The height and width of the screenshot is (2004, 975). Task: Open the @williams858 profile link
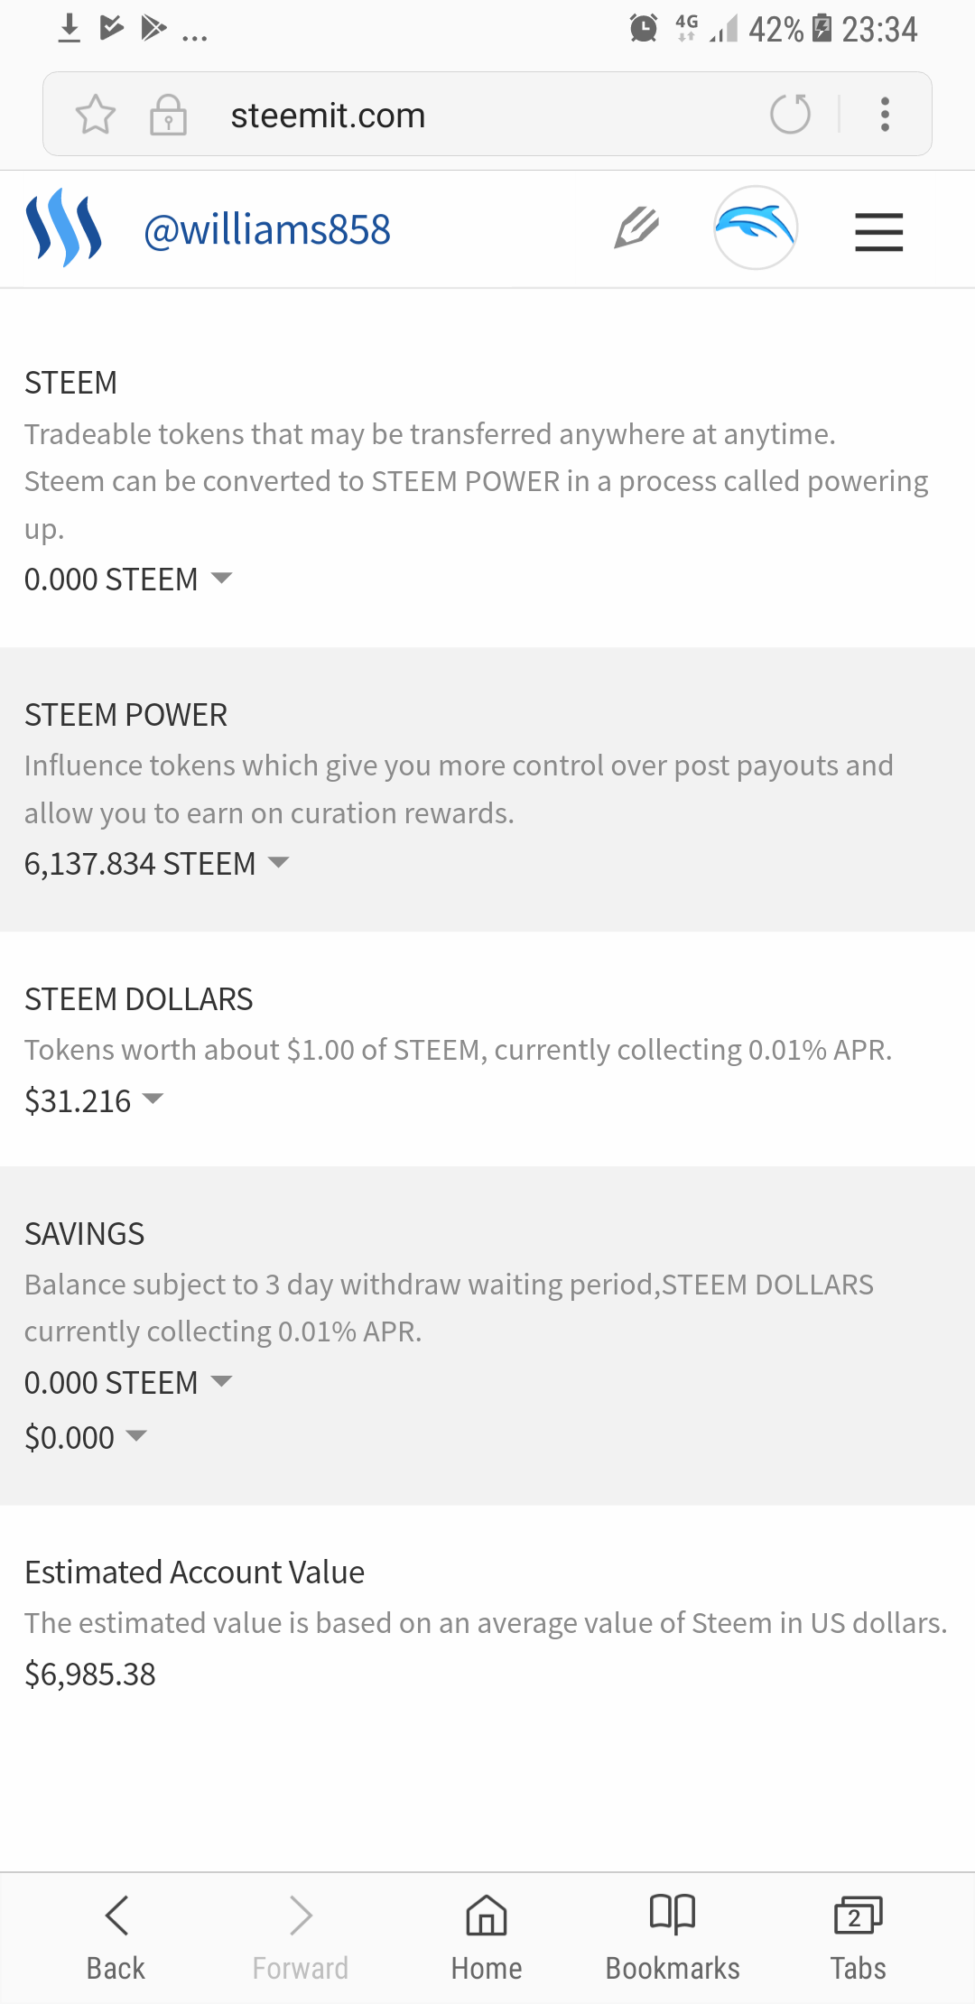267,229
